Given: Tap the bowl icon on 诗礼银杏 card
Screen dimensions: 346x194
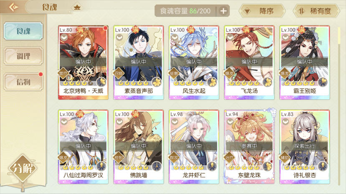Looking at the screenshot, I should [x=285, y=122].
